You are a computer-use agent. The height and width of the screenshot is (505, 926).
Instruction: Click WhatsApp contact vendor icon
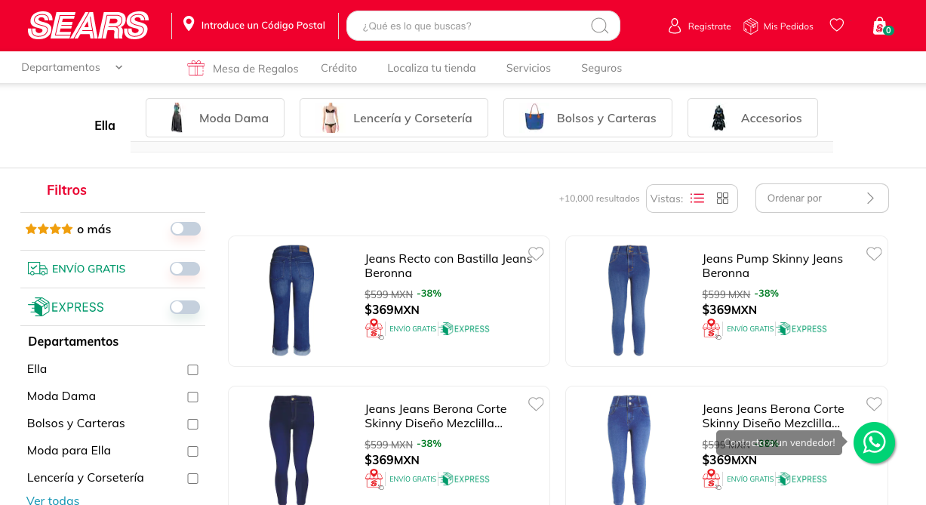pos(874,442)
